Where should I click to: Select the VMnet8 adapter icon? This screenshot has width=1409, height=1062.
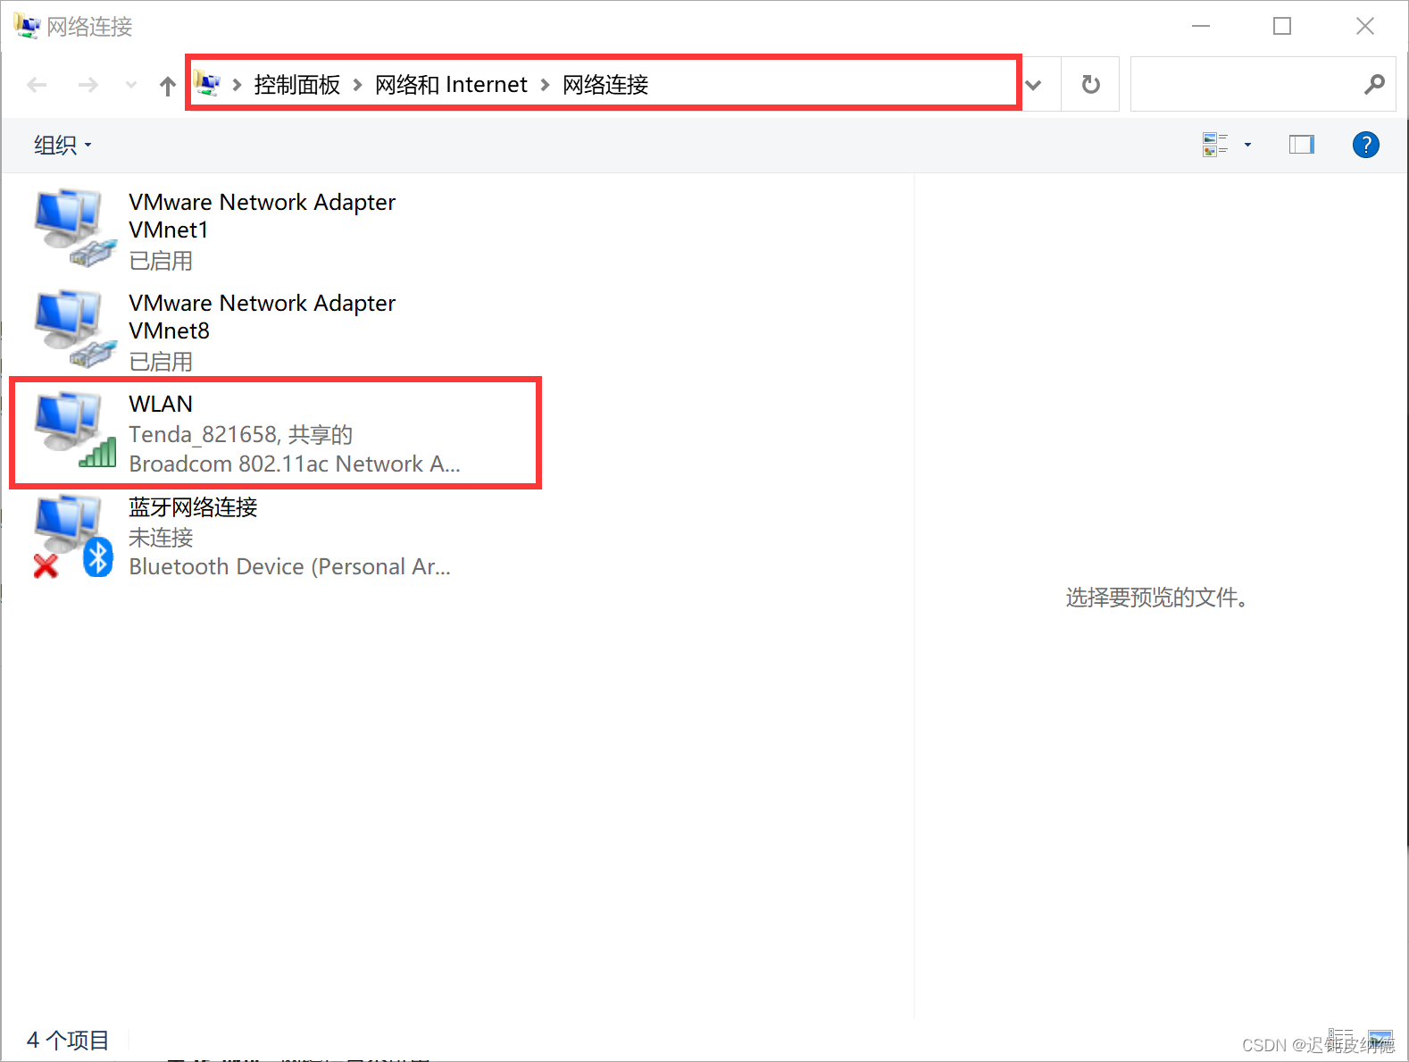tap(75, 329)
